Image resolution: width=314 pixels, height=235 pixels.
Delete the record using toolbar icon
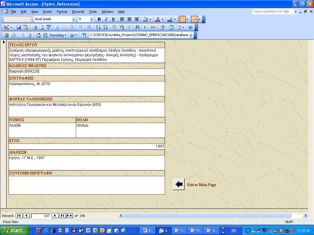(153, 27)
